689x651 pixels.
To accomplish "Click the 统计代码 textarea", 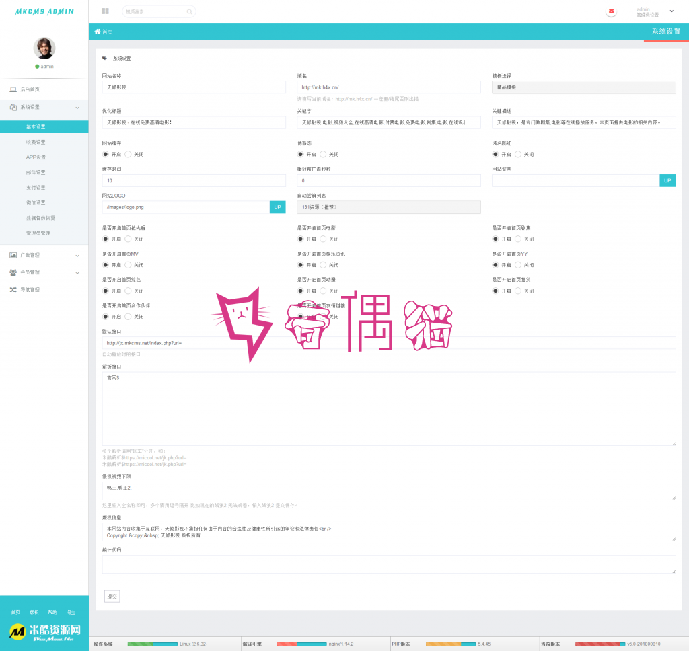I will (388, 564).
